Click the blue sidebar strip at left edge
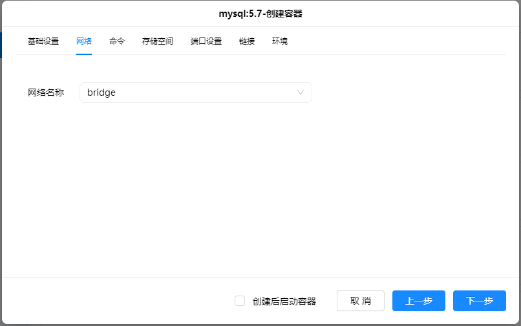Image resolution: width=521 pixels, height=326 pixels. (1, 45)
